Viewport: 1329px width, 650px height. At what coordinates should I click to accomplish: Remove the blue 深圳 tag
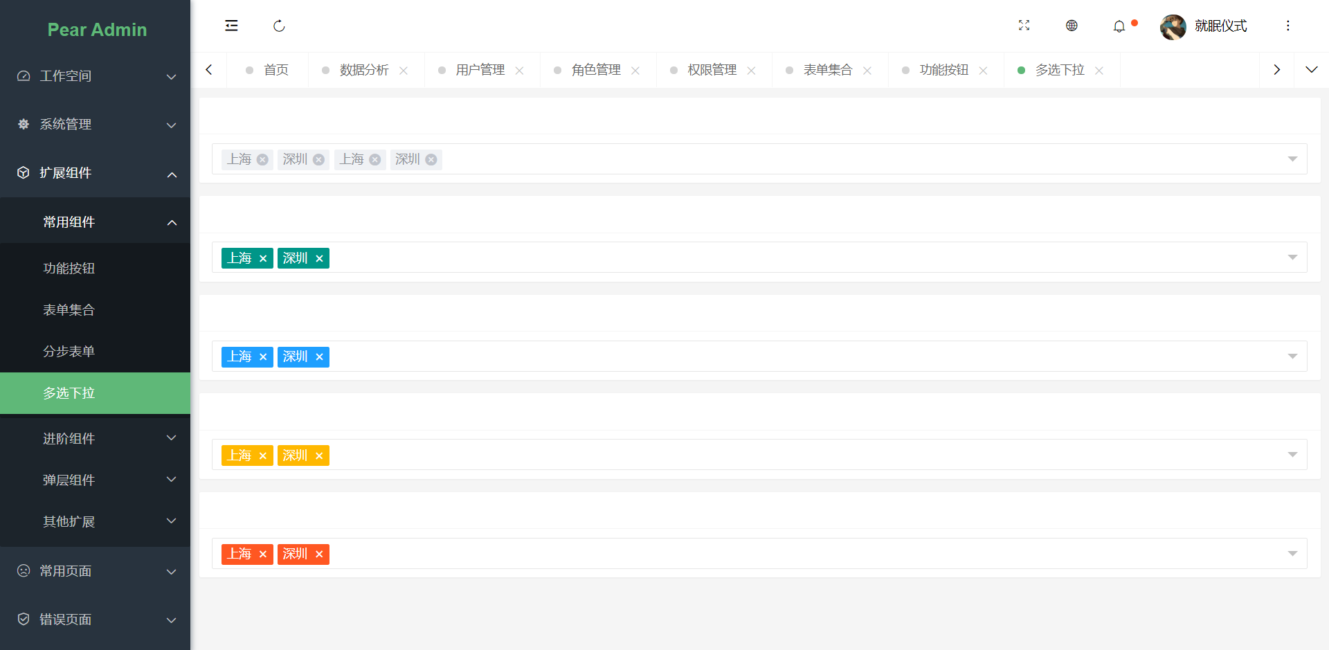(319, 357)
